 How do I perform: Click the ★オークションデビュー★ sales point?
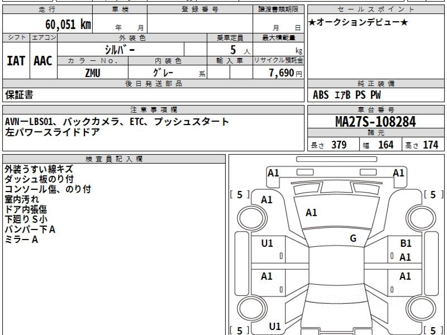359,22
